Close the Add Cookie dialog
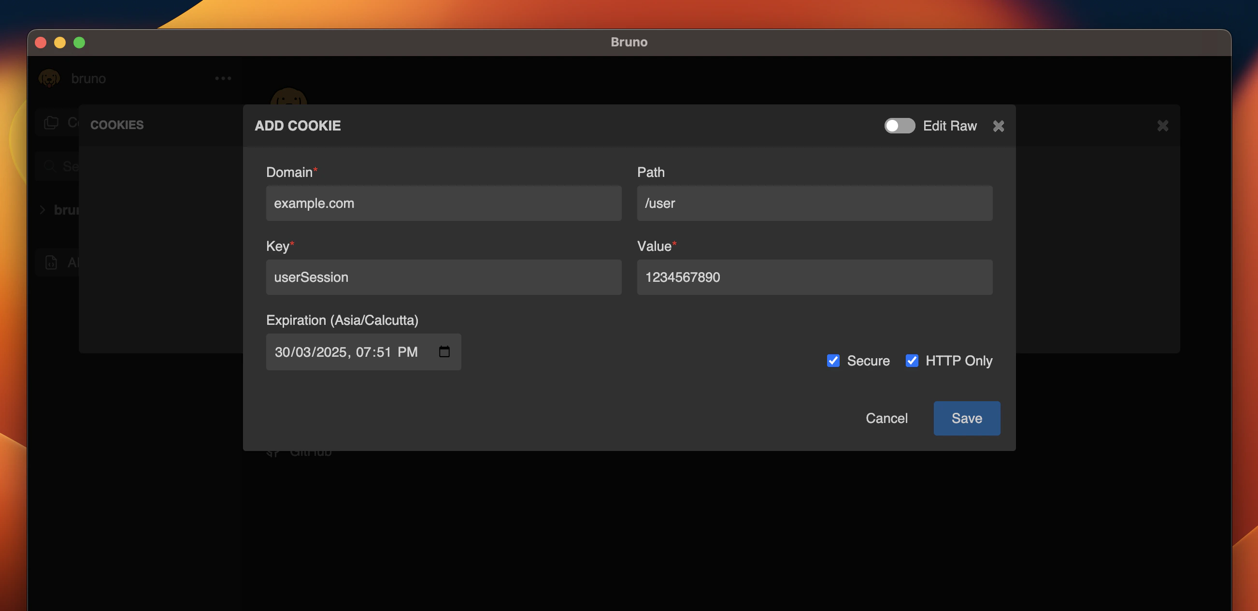 [998, 126]
